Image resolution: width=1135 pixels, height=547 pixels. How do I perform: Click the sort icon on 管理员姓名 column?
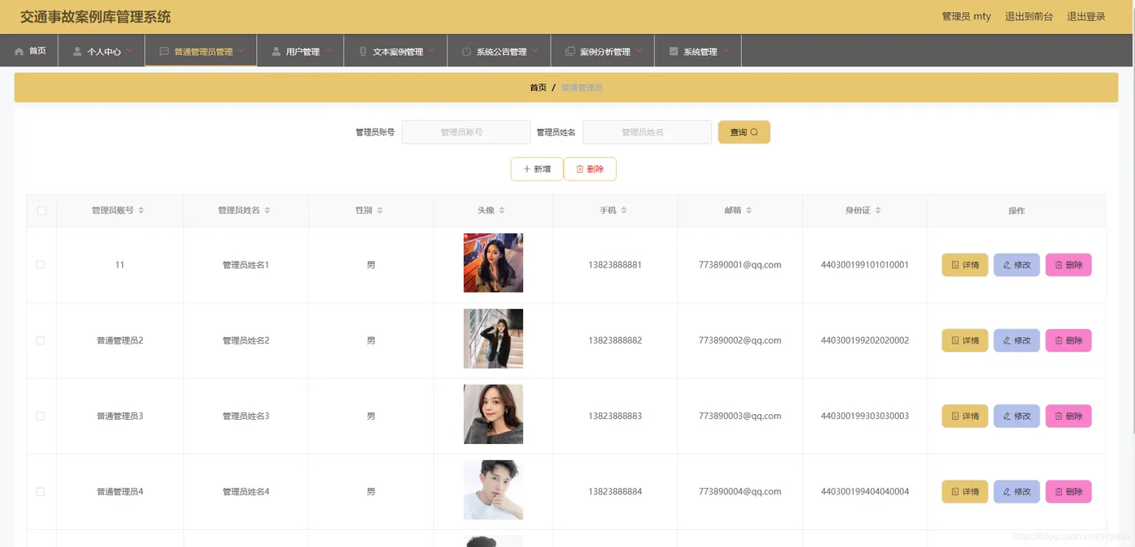268,211
